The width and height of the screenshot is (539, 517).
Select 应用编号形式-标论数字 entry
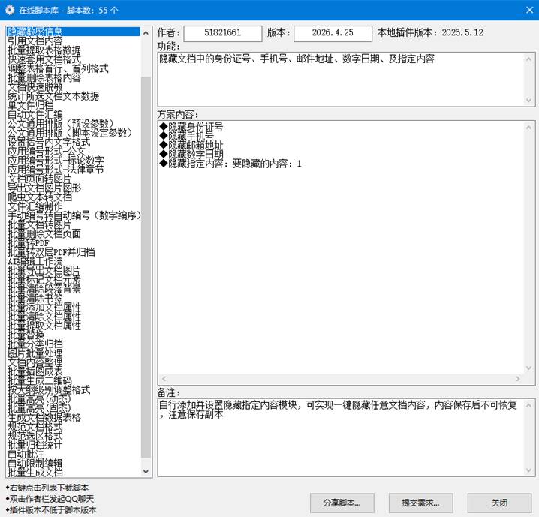coord(74,161)
